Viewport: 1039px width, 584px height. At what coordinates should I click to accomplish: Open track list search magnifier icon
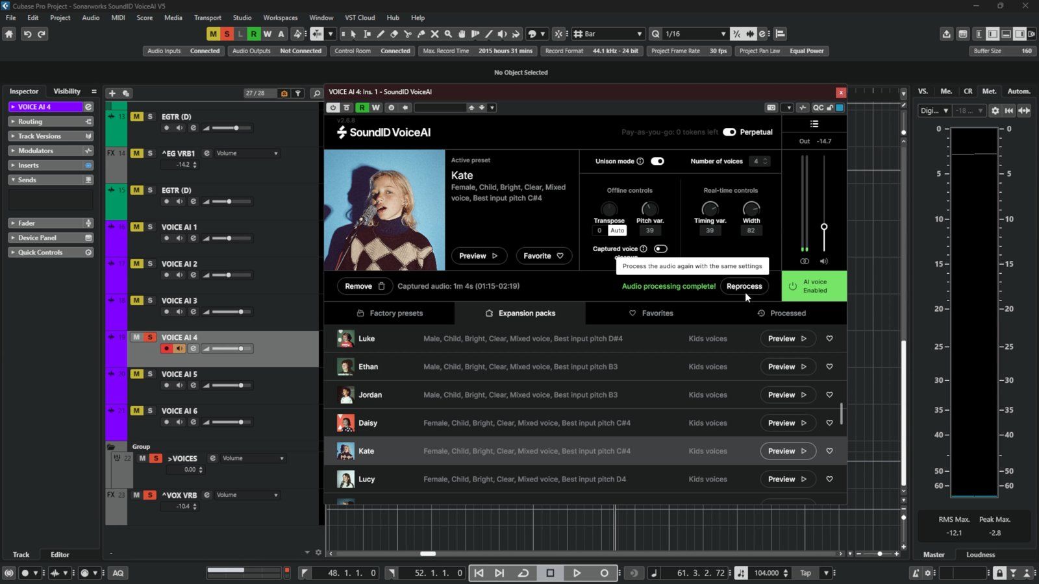pyautogui.click(x=316, y=93)
